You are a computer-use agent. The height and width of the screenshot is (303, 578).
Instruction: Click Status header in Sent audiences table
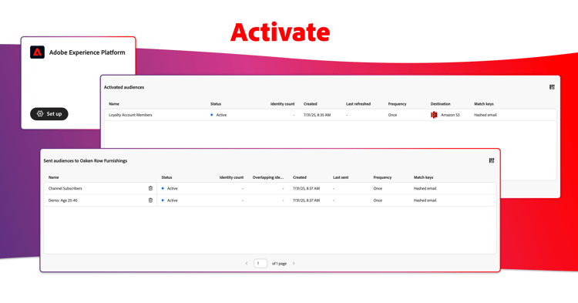166,177
